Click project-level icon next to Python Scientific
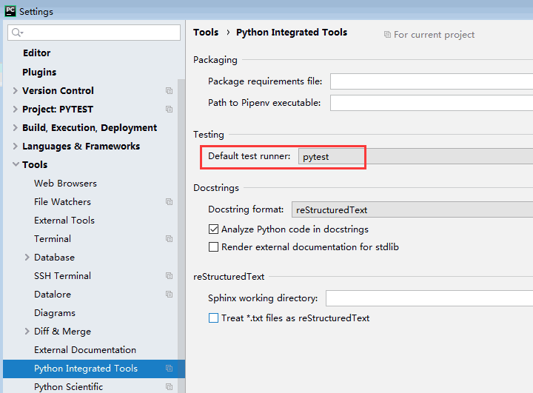The image size is (533, 393). point(169,386)
